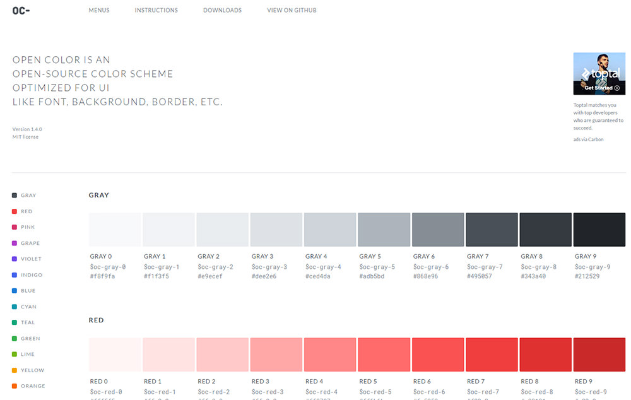Select the Gray 5 color swatch

(384, 230)
